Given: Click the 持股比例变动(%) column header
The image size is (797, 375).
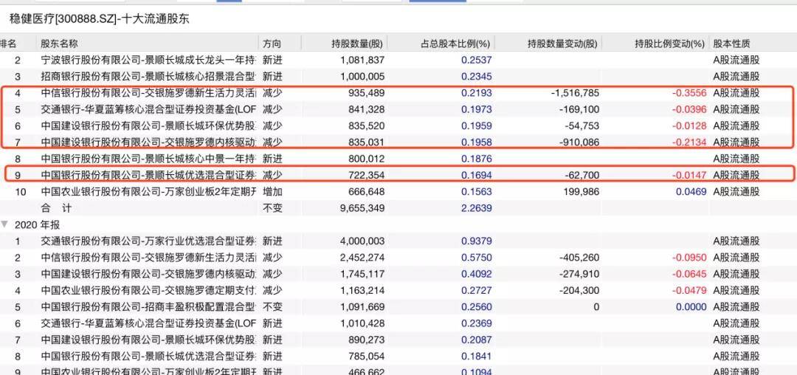Looking at the screenshot, I should point(669,44).
